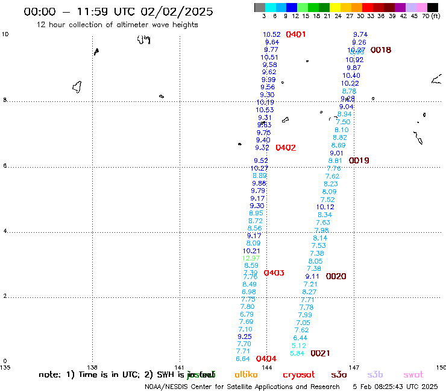Click the longitude axis label 147
Screen dimensions: 446x392
click(354, 367)
